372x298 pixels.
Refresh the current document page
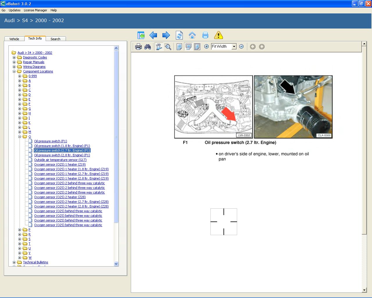coord(179,36)
